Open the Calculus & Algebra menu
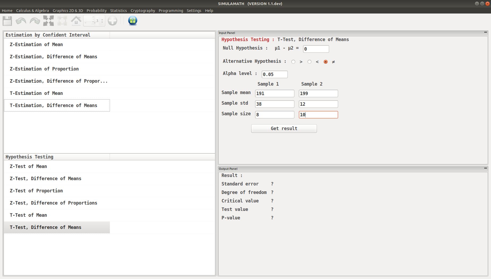This screenshot has height=279, width=491. click(33, 11)
